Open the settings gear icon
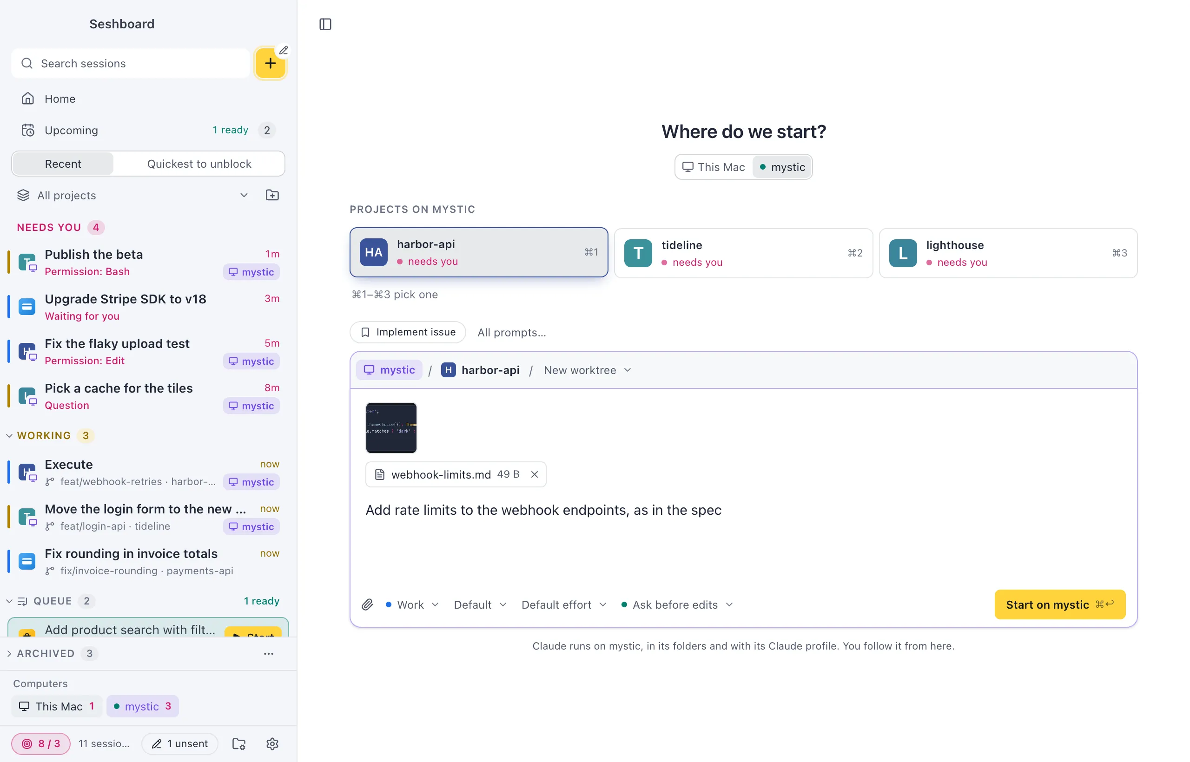 (272, 743)
